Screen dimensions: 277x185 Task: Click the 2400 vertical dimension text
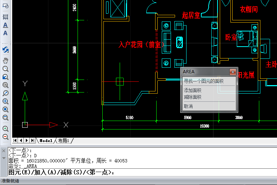point(75,8)
